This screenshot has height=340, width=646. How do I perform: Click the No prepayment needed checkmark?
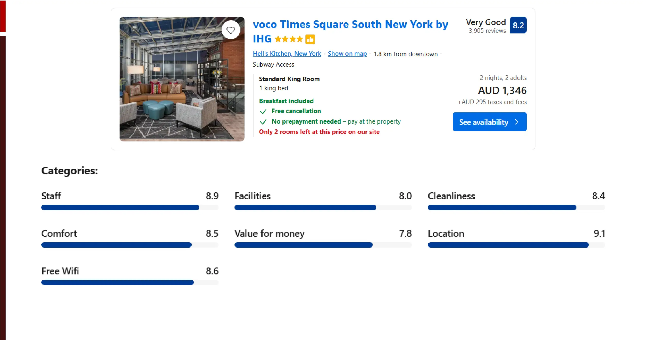click(x=263, y=122)
